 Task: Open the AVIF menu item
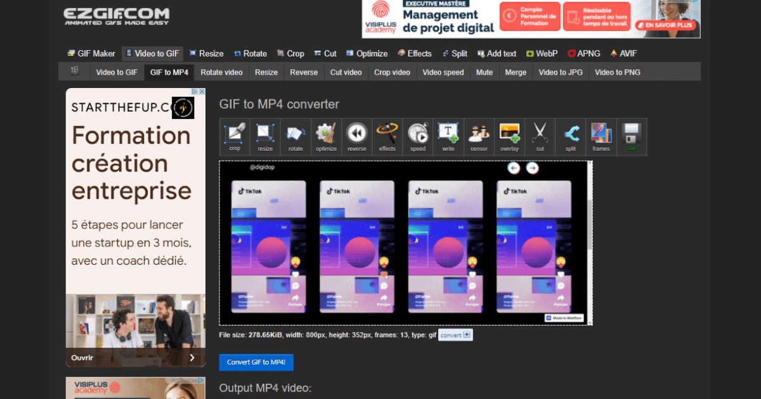623,54
